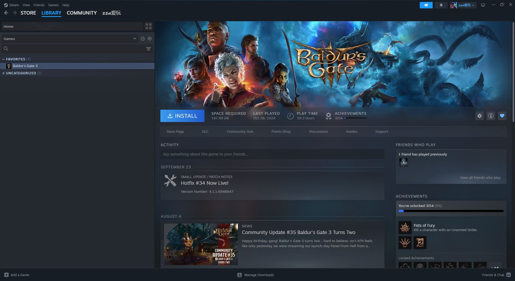The height and width of the screenshot is (281, 515).
Task: Open the Steam menu
Action: [14, 5]
